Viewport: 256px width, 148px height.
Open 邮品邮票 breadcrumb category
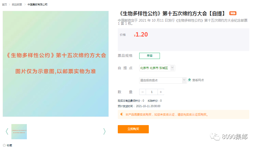(17, 5)
